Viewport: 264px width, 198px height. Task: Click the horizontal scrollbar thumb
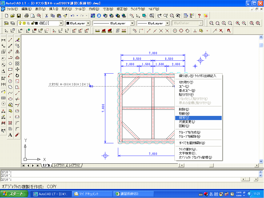coord(211,165)
